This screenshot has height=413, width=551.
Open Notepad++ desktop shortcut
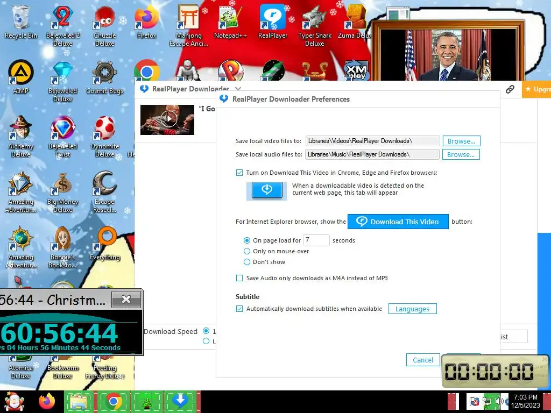coord(230,21)
